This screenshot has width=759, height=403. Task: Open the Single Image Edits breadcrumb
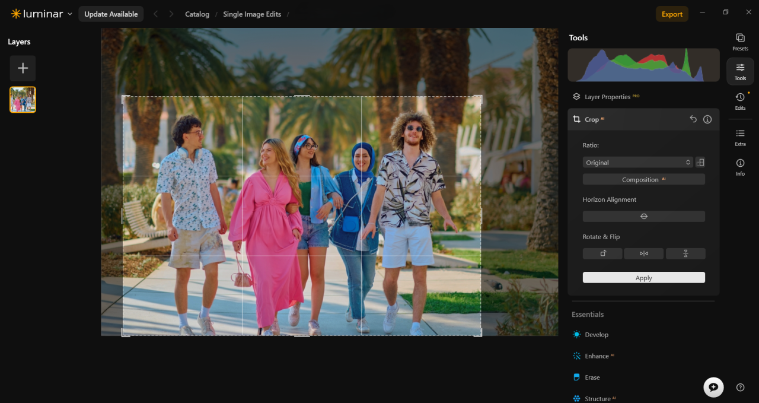click(252, 14)
